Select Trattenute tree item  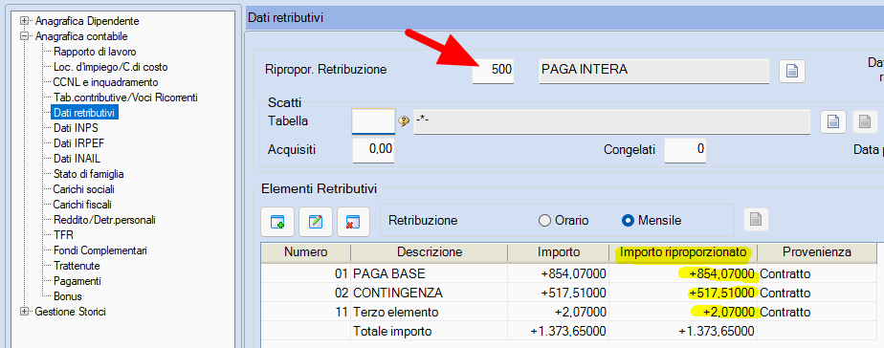[x=77, y=265]
